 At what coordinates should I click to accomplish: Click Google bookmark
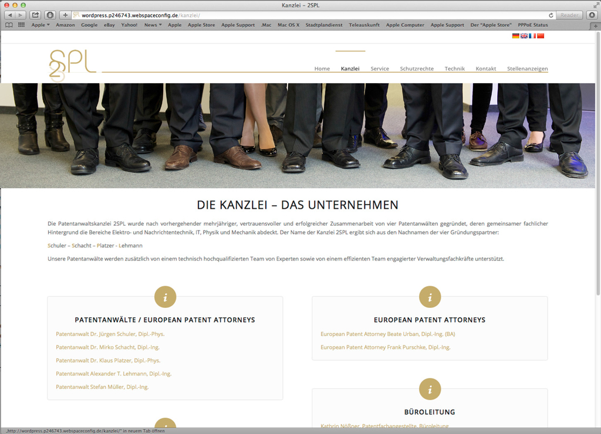(89, 25)
